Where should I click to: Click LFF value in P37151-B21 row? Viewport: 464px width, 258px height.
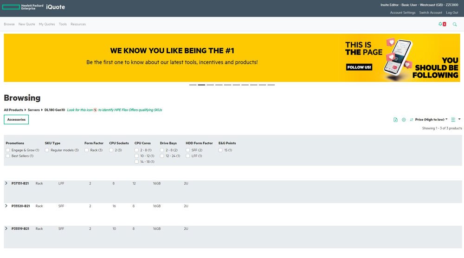(x=61, y=184)
